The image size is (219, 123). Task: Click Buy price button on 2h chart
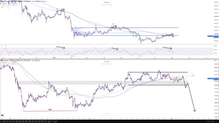[14, 63]
